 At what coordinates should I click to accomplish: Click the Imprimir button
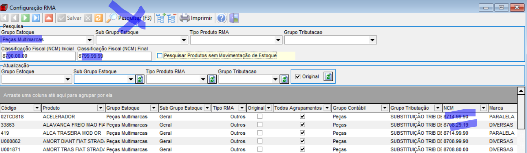tap(197, 18)
